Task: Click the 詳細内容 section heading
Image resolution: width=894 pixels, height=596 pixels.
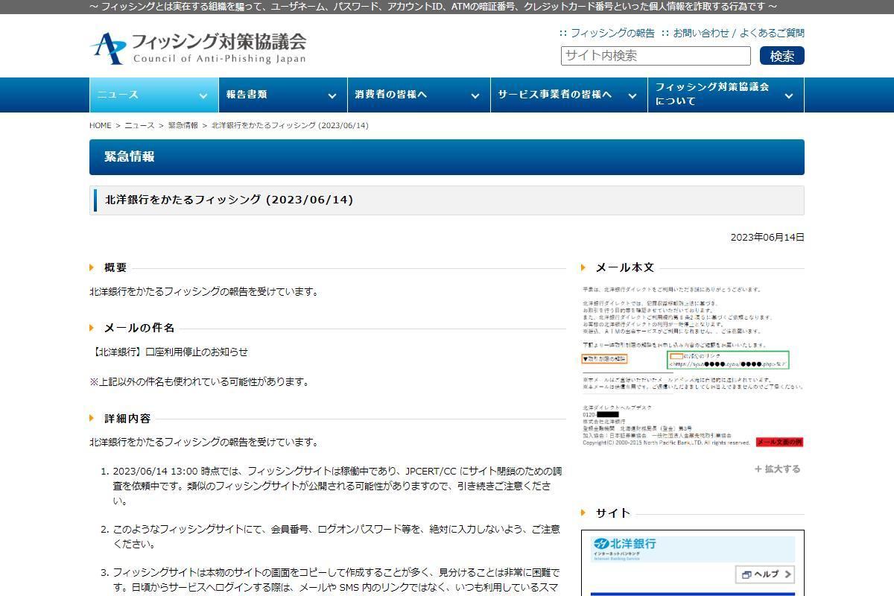Action: (x=127, y=418)
